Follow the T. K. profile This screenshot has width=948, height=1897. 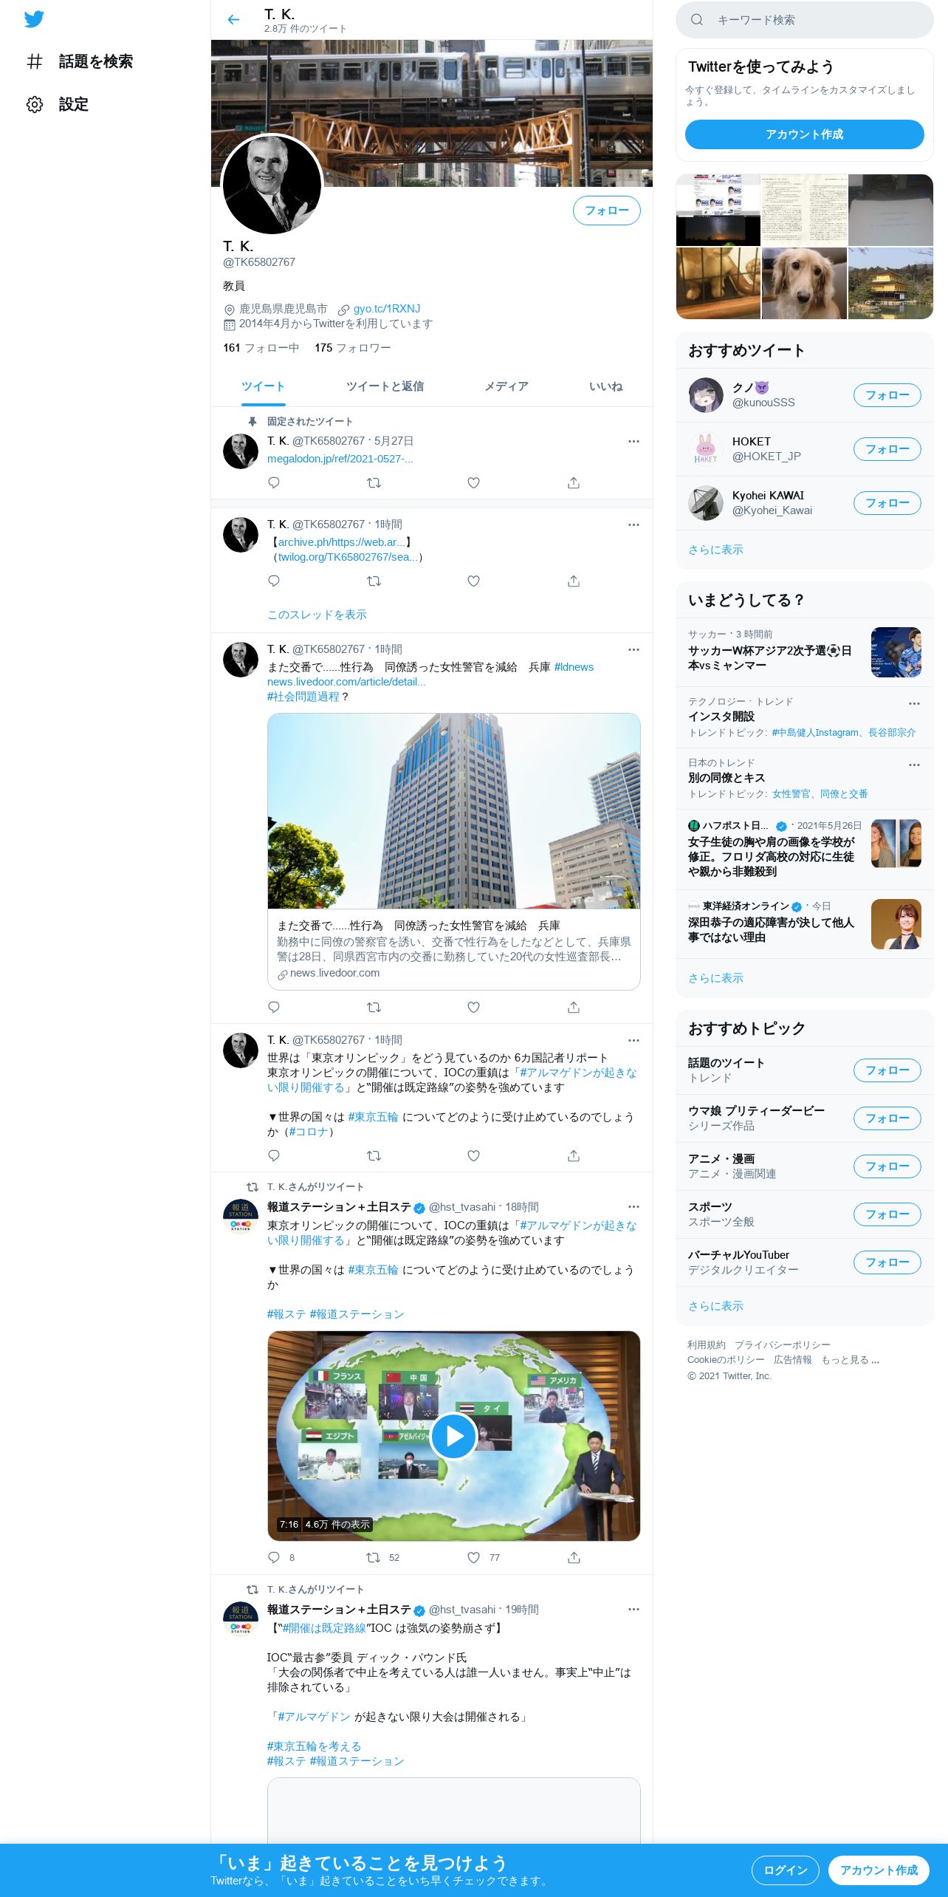[x=606, y=211]
